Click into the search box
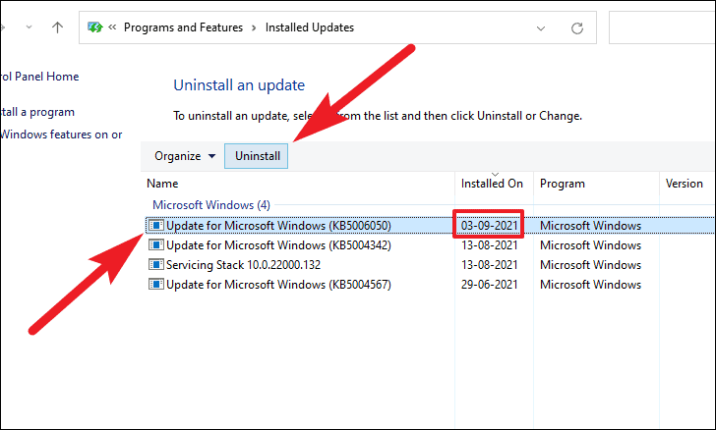Screen dimensions: 716x430 click(662, 27)
